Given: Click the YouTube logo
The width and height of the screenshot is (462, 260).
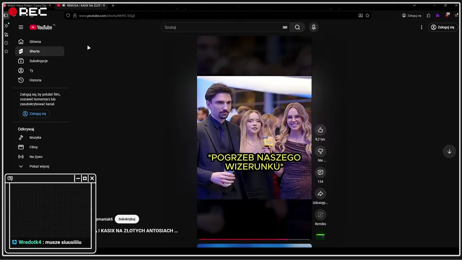Looking at the screenshot, I should coord(41,27).
